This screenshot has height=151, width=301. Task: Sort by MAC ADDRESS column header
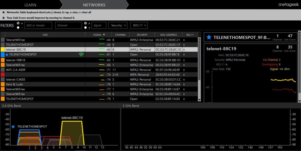(169, 35)
